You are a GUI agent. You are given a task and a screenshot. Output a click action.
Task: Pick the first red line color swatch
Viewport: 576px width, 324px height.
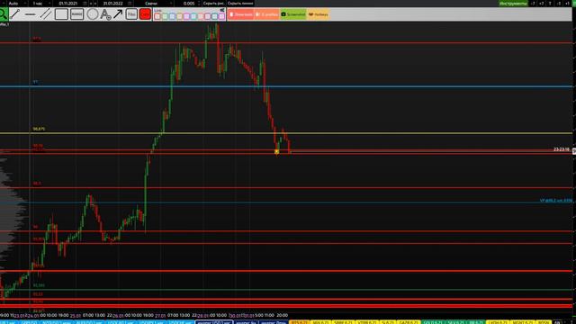[x=157, y=16]
